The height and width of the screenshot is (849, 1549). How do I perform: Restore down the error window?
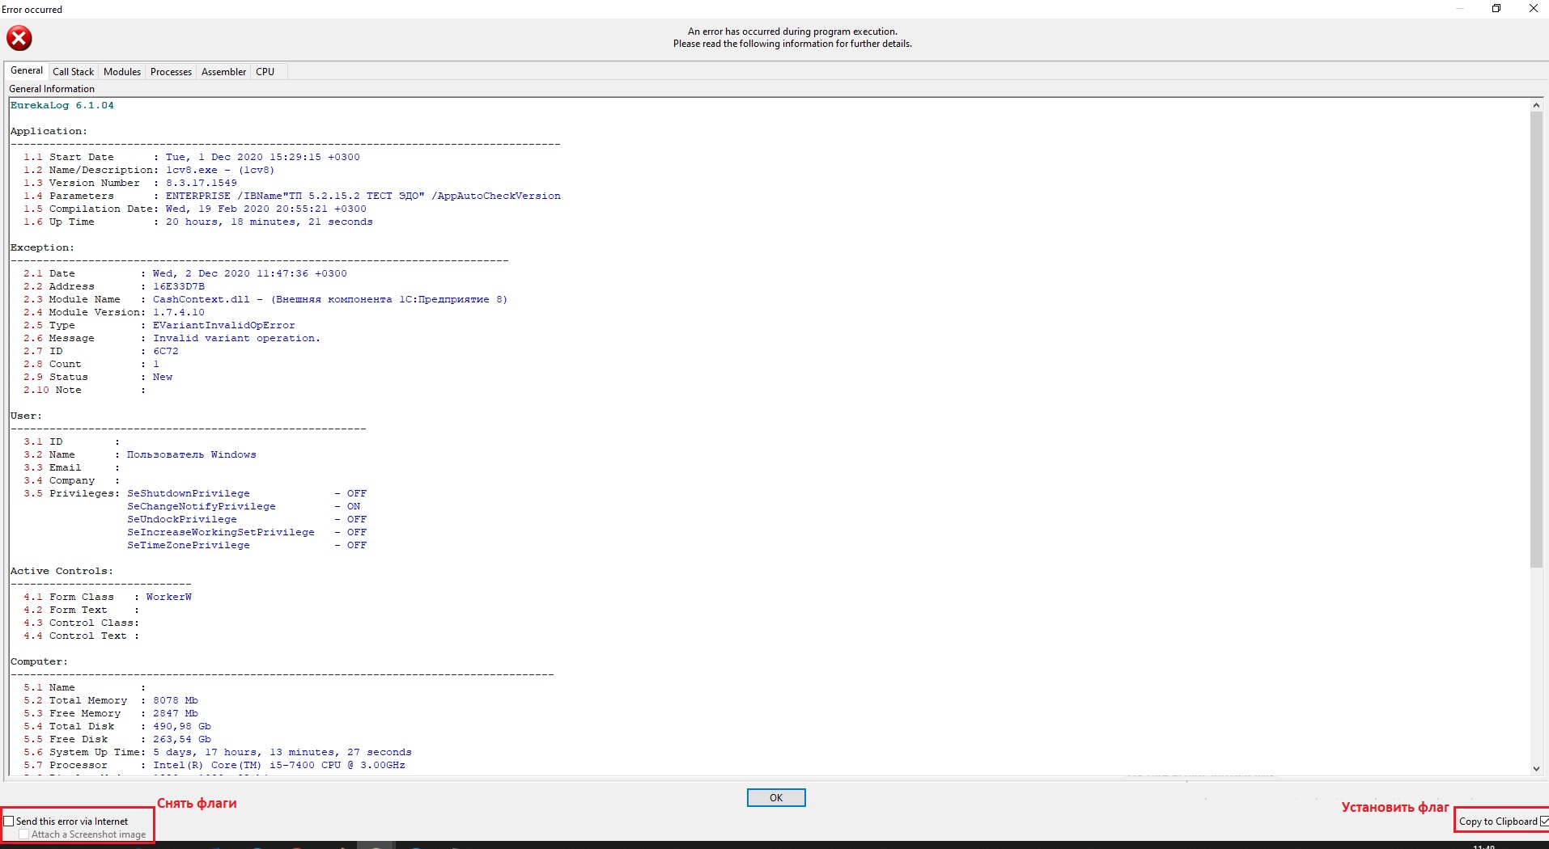click(1496, 9)
